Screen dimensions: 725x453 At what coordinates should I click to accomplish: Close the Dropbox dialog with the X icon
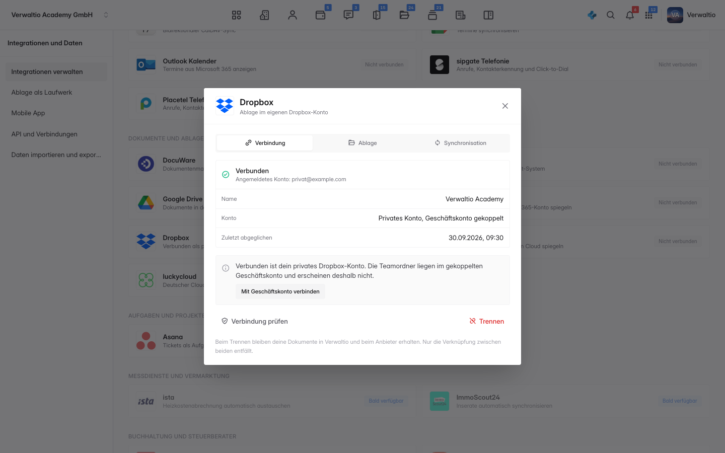pyautogui.click(x=505, y=106)
